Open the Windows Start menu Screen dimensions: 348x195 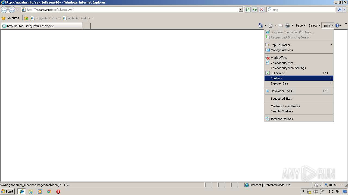coord(8,191)
